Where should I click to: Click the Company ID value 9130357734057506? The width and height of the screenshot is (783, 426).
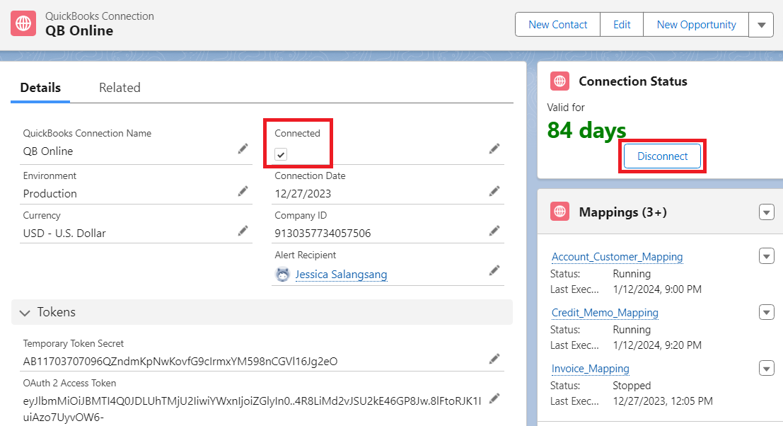click(x=323, y=234)
